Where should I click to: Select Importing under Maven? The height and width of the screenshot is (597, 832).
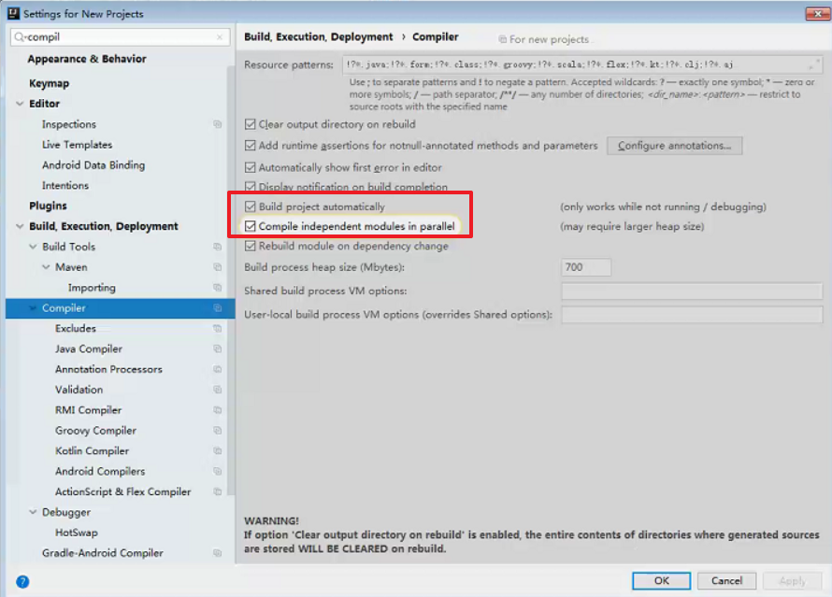(92, 288)
